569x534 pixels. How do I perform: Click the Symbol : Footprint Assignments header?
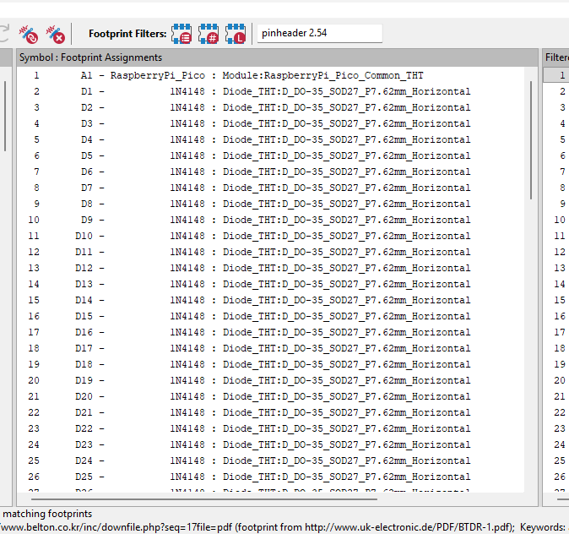pyautogui.click(x=90, y=57)
